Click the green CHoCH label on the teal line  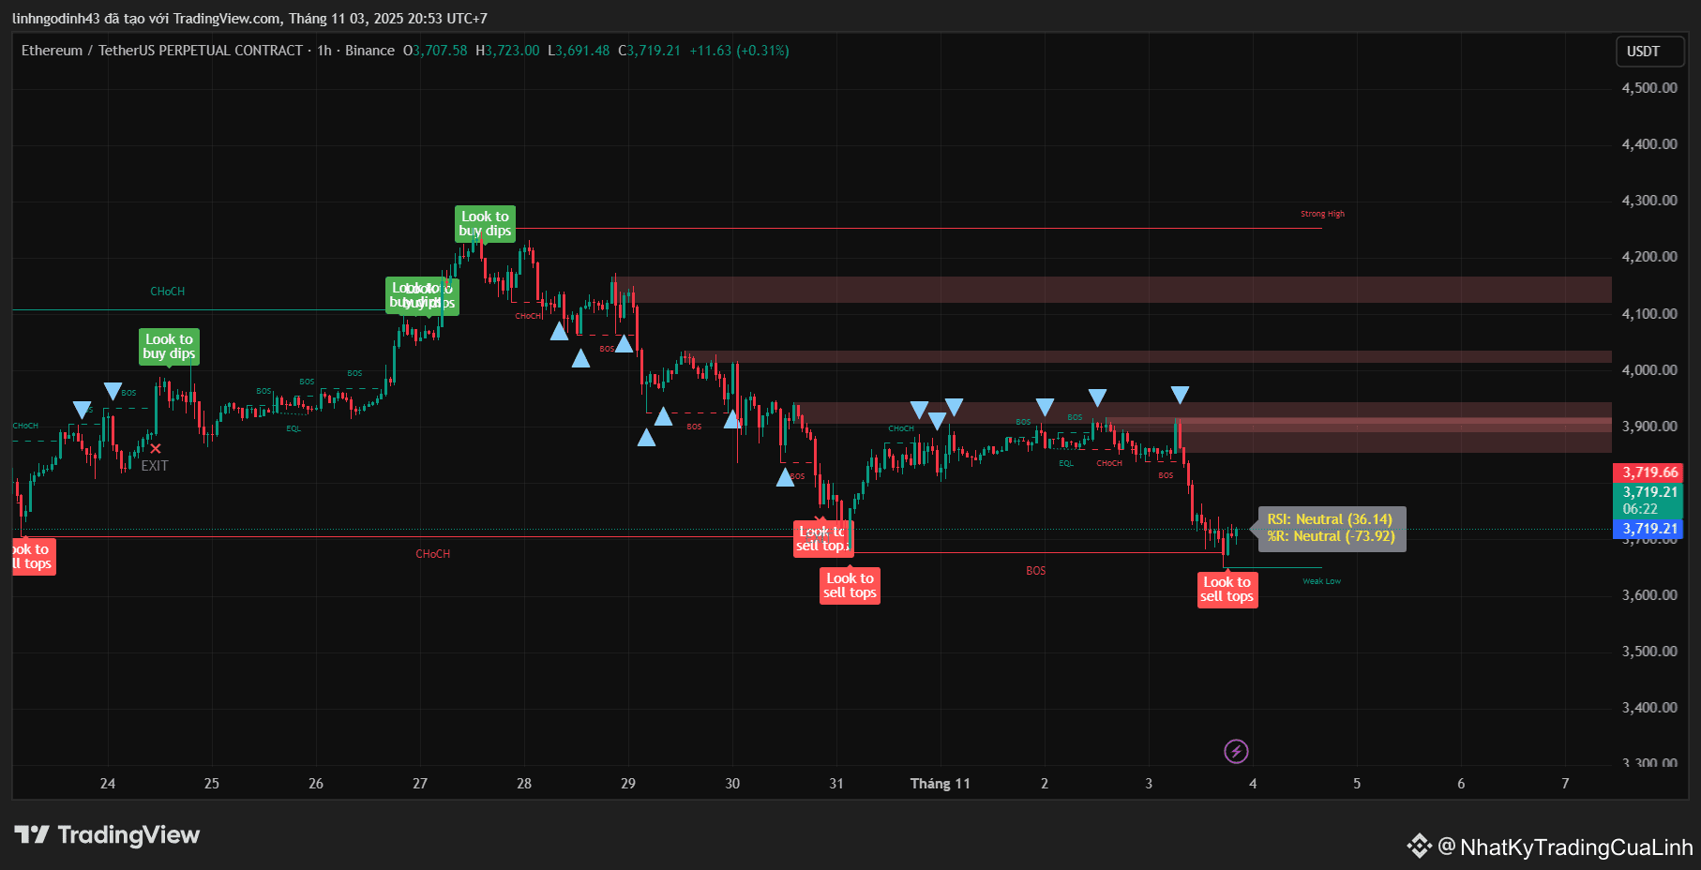click(x=168, y=292)
